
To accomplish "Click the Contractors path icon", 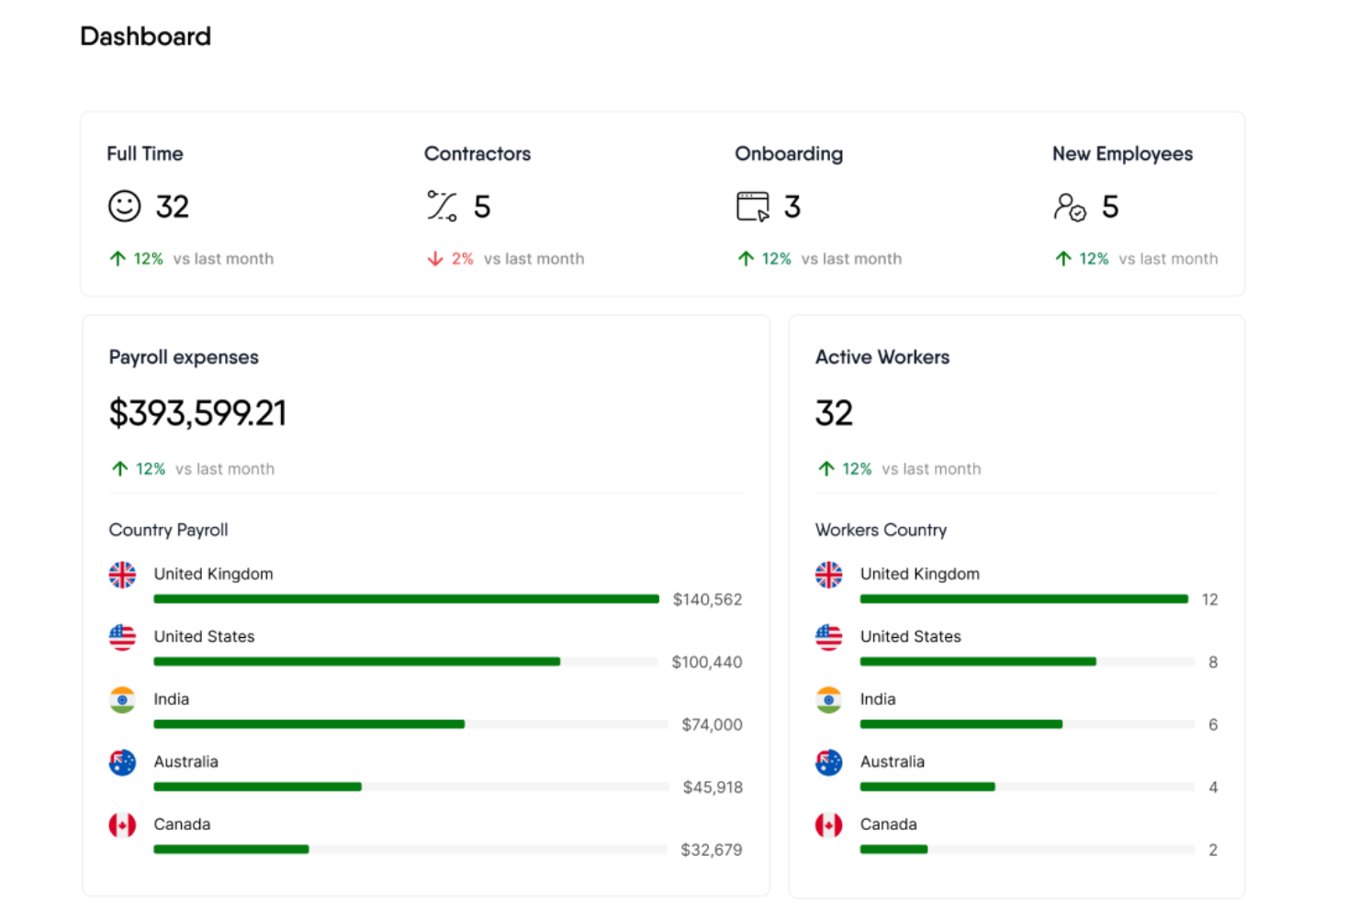I will click(x=442, y=207).
